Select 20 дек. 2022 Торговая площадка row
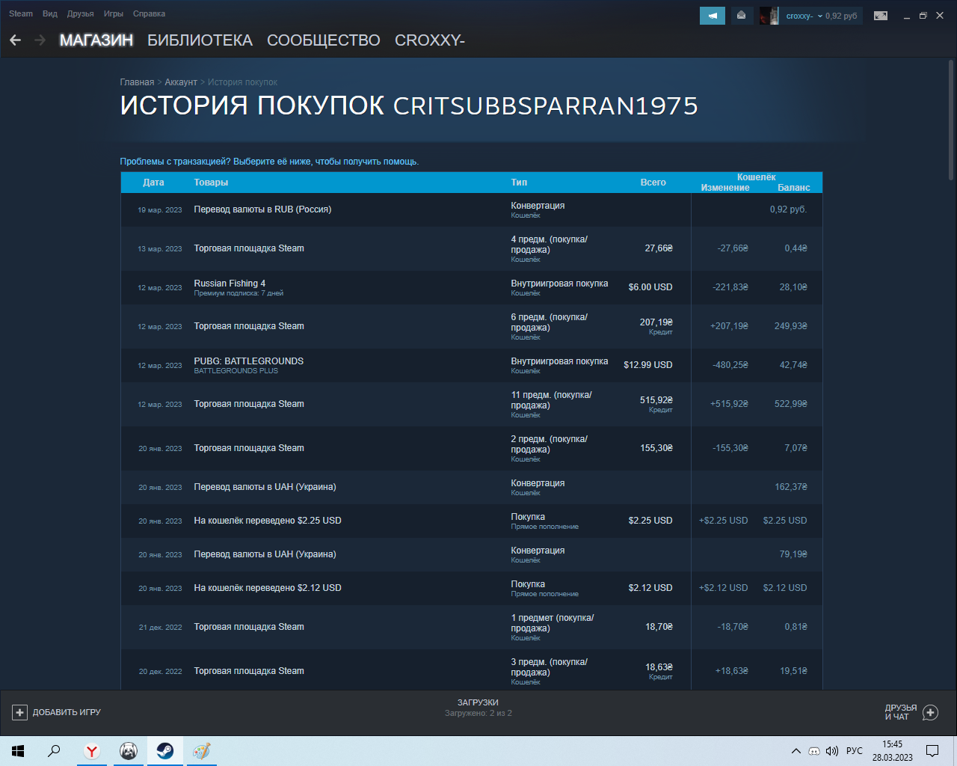Viewport: 957px width, 766px height. pos(472,671)
